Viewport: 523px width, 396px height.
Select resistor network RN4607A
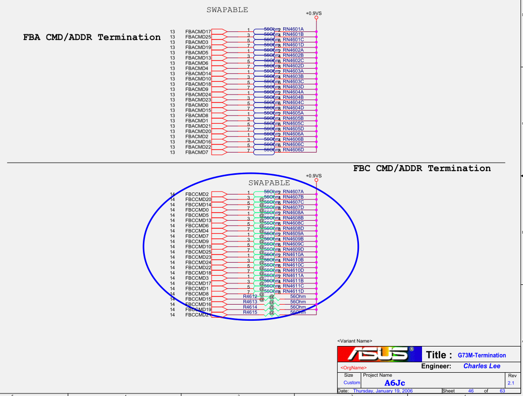click(x=264, y=194)
